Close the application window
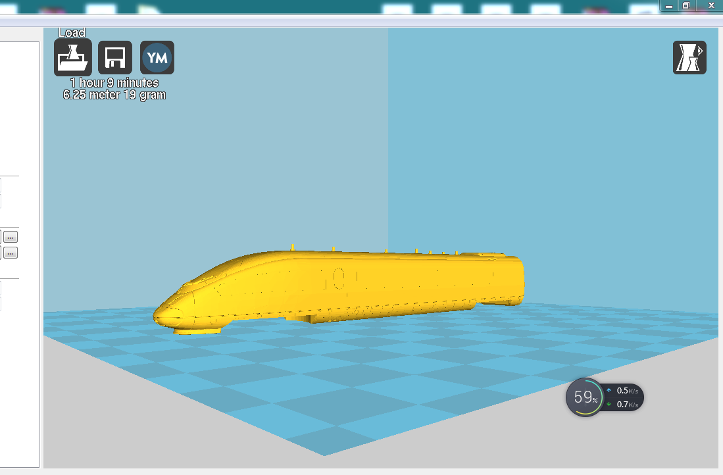The width and height of the screenshot is (723, 475). (711, 5)
